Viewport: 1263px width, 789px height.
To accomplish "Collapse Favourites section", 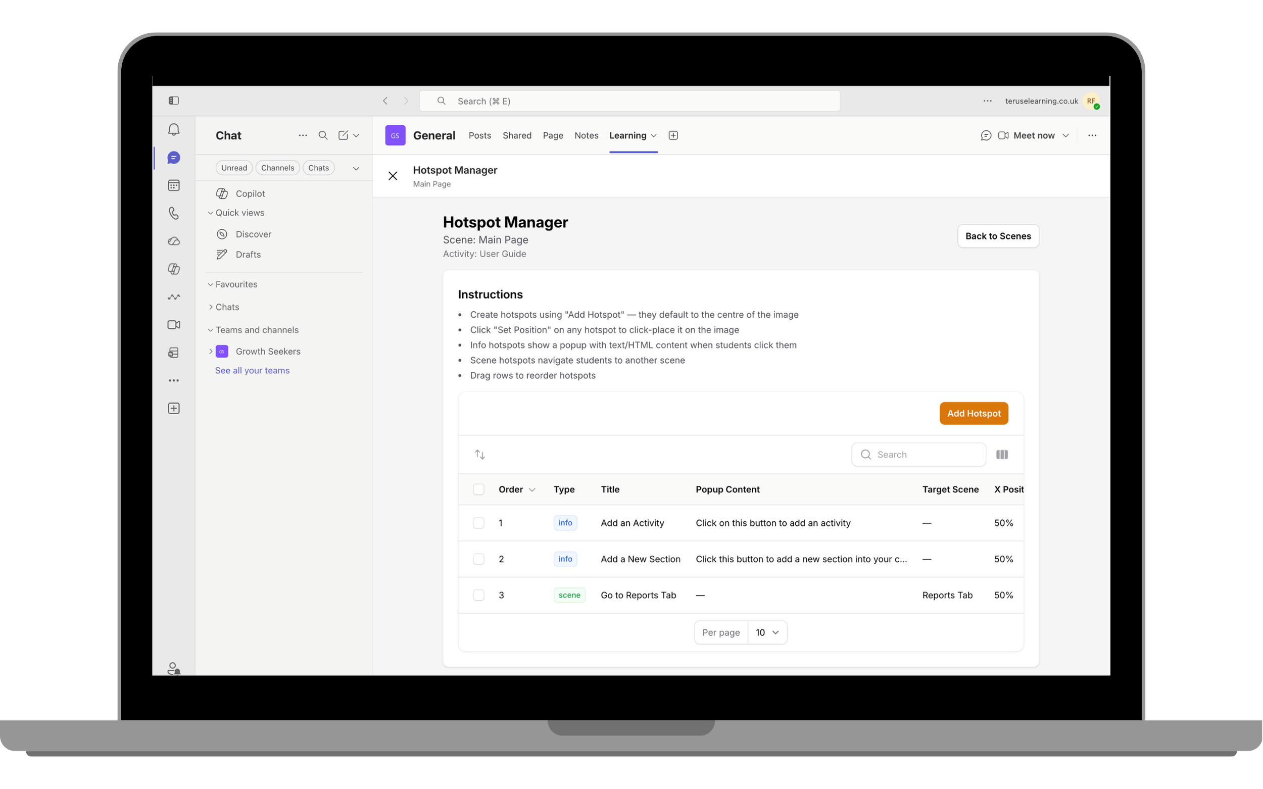I will (210, 284).
